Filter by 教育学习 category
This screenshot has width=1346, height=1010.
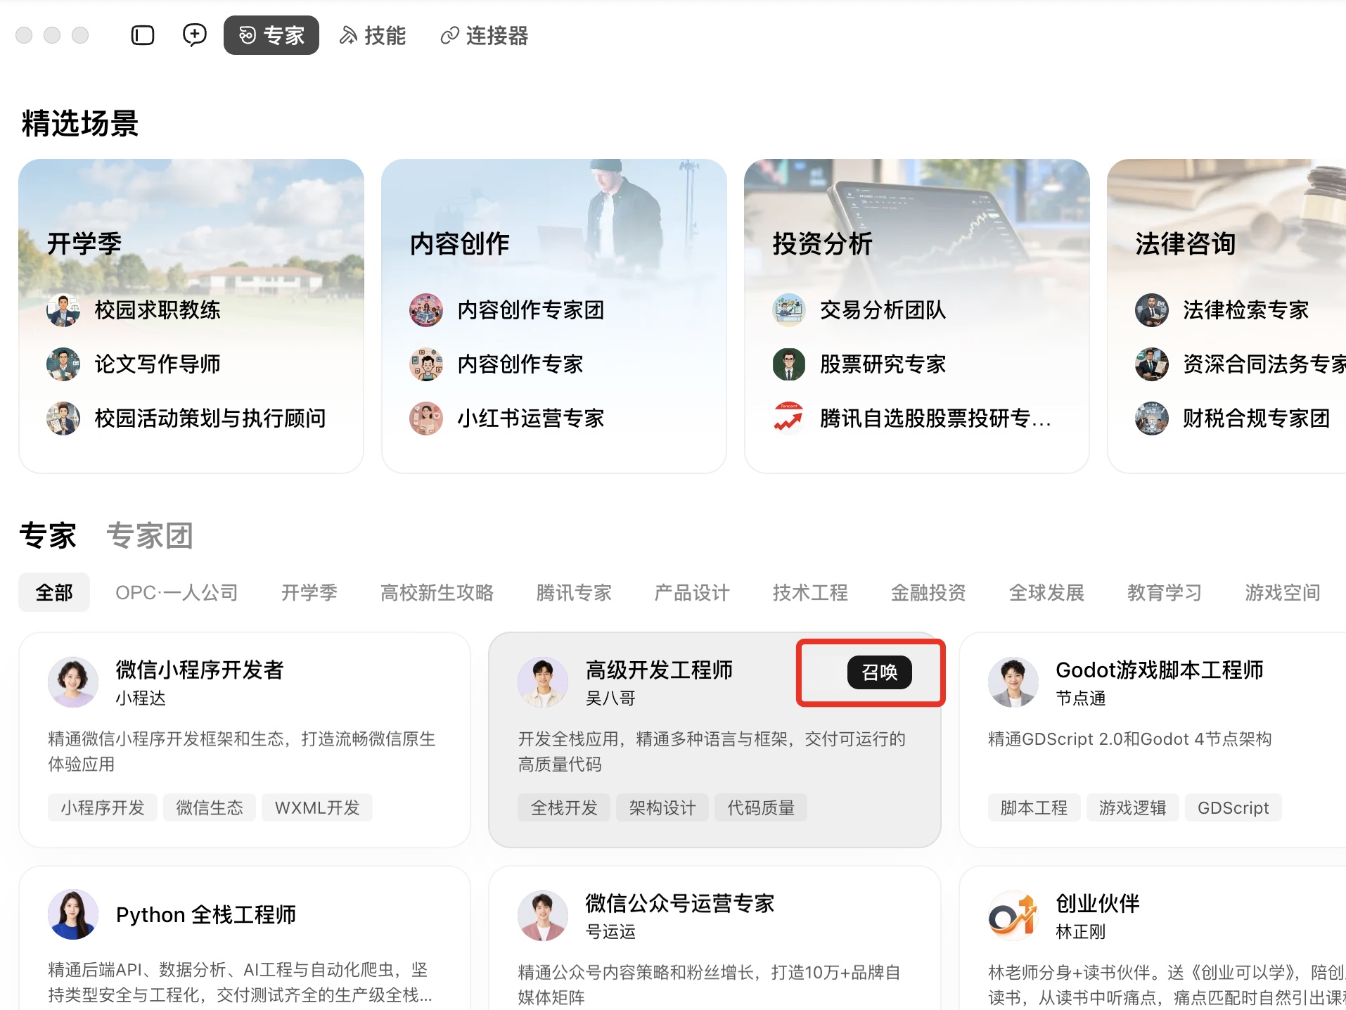tap(1165, 592)
